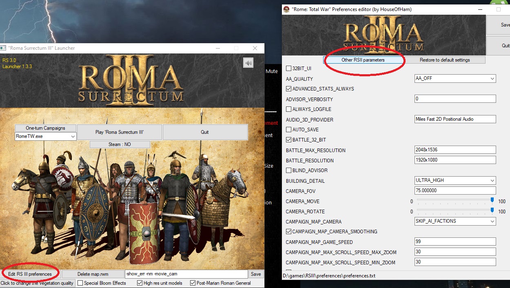
Task: Click the Launcher window title bar icon
Action: tap(2, 48)
